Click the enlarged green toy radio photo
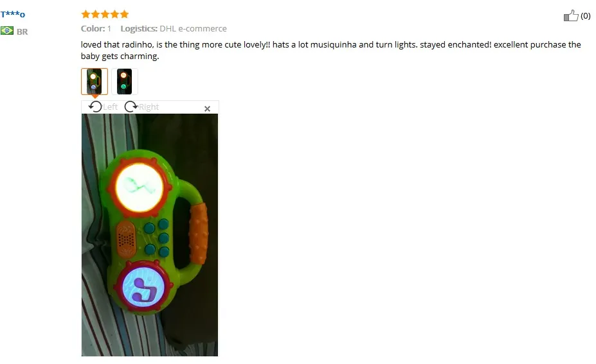The height and width of the screenshot is (364, 596). [150, 235]
